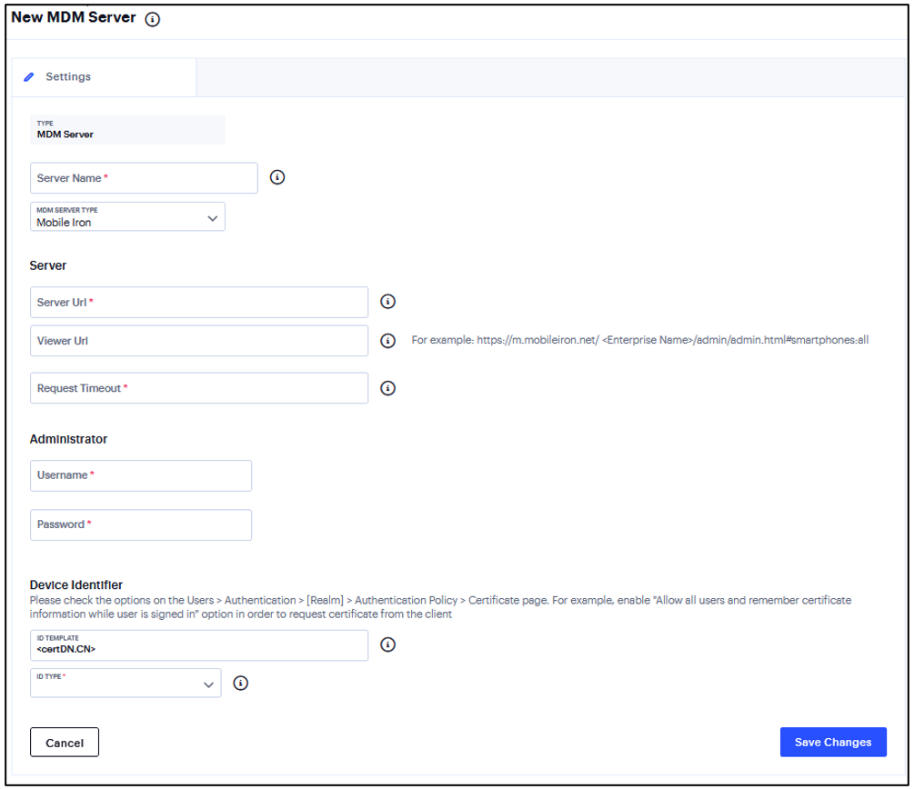Click the info icon next to Viewer Url

click(388, 340)
